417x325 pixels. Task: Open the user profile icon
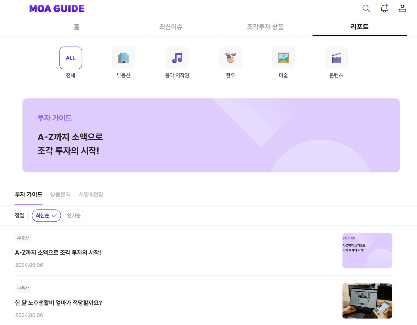coord(402,9)
